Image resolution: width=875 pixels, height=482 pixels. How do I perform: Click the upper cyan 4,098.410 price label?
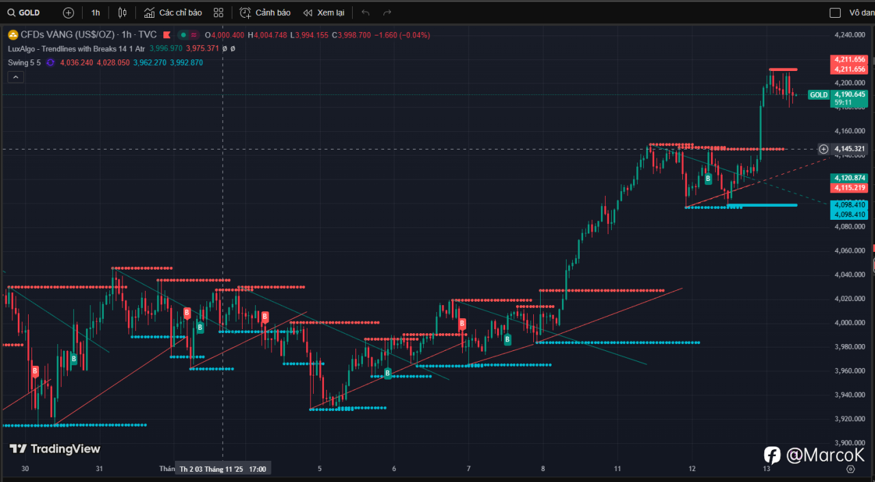[x=850, y=205]
